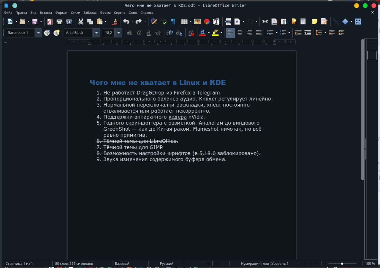
Task: Open the Вставка menu
Action: point(46,13)
